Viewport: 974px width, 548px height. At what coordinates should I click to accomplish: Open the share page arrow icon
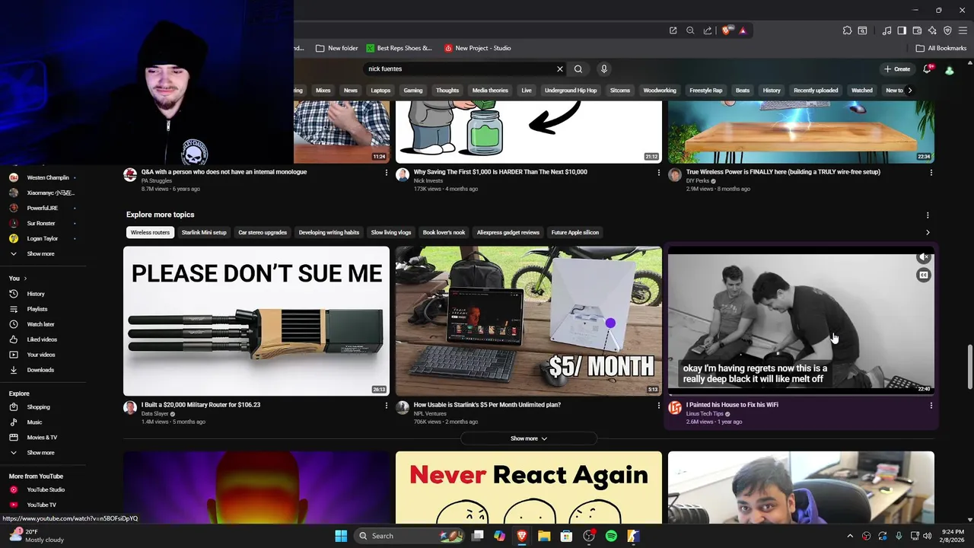(x=708, y=30)
